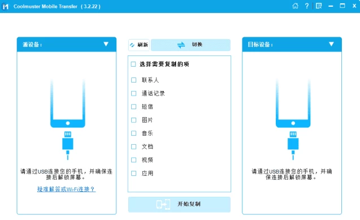The image size is (360, 220).
Task: Expand the 源设备 source device dropdown
Action: 106,44
